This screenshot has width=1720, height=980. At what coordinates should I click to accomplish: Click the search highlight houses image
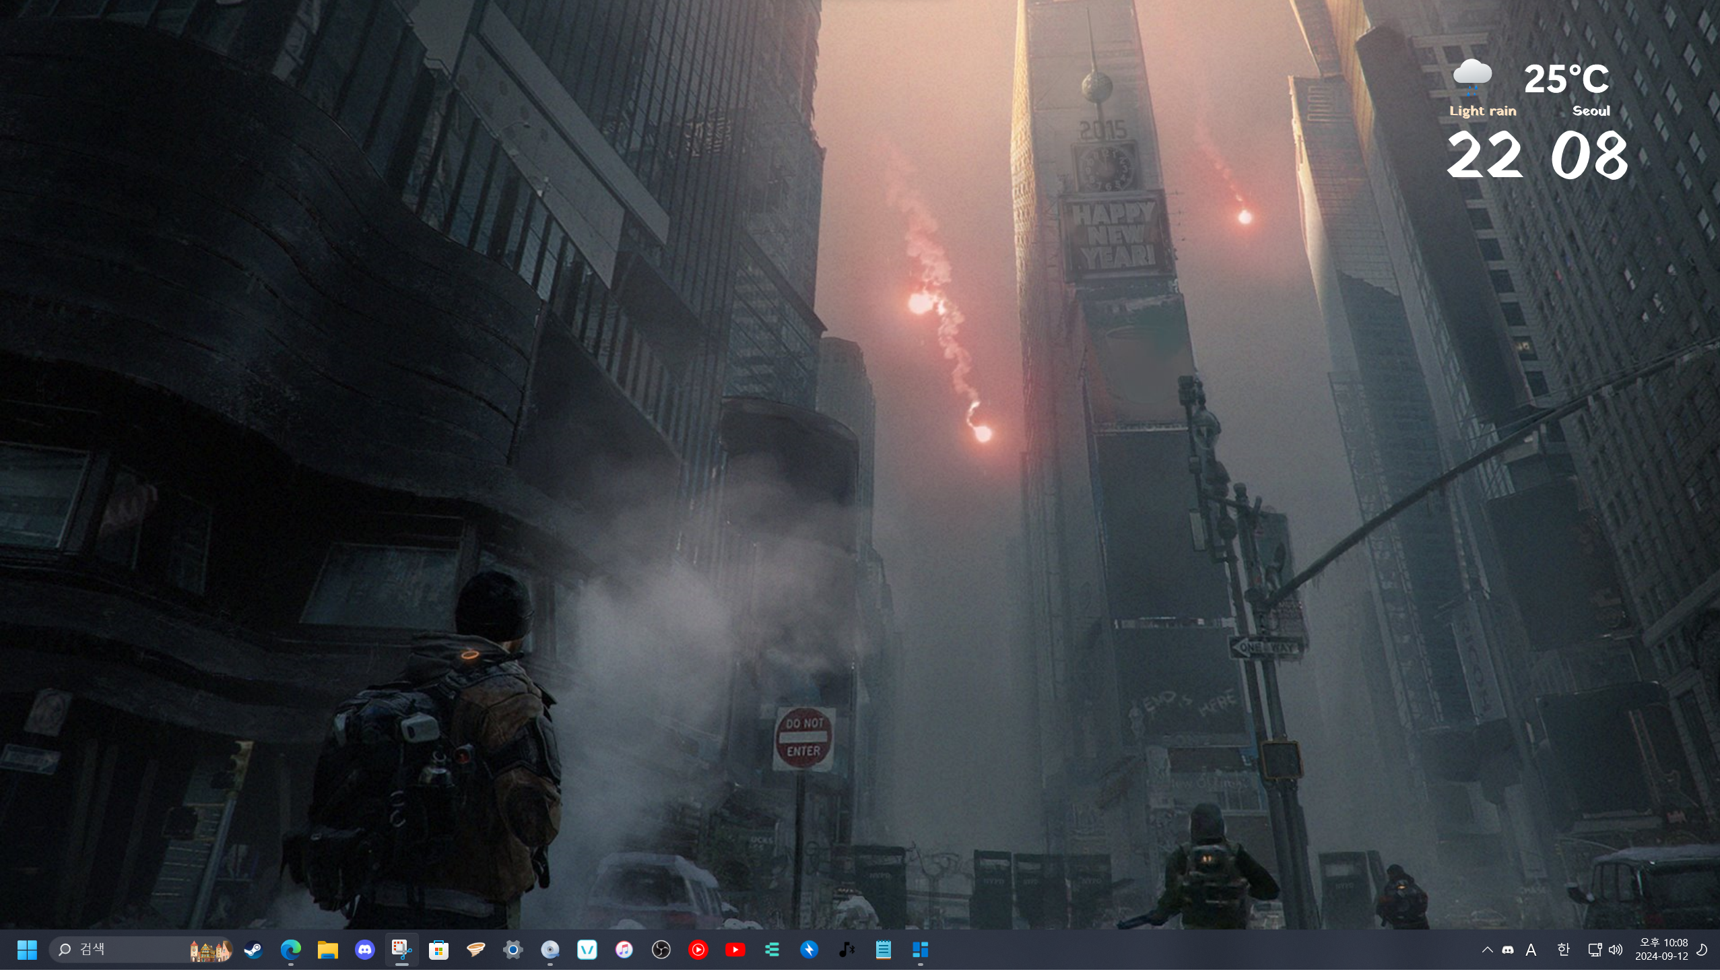211,950
